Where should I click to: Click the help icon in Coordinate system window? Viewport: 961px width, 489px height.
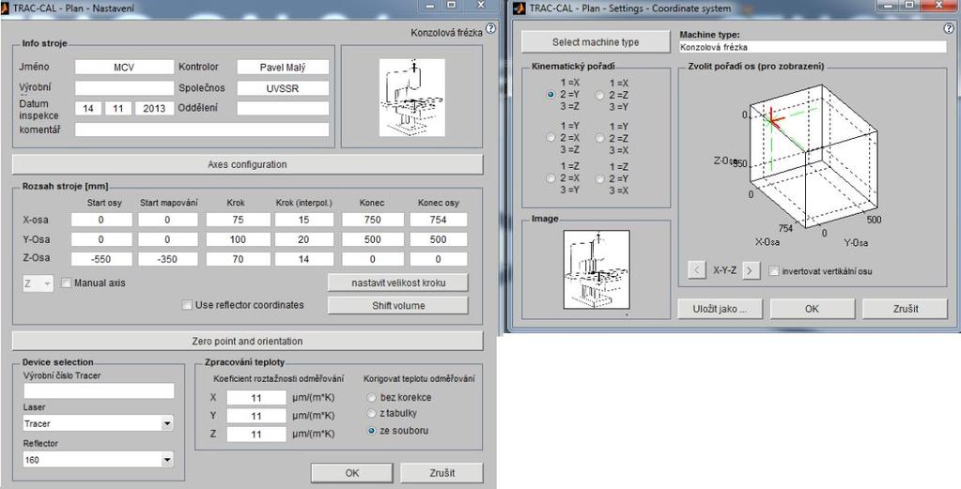pyautogui.click(x=950, y=29)
